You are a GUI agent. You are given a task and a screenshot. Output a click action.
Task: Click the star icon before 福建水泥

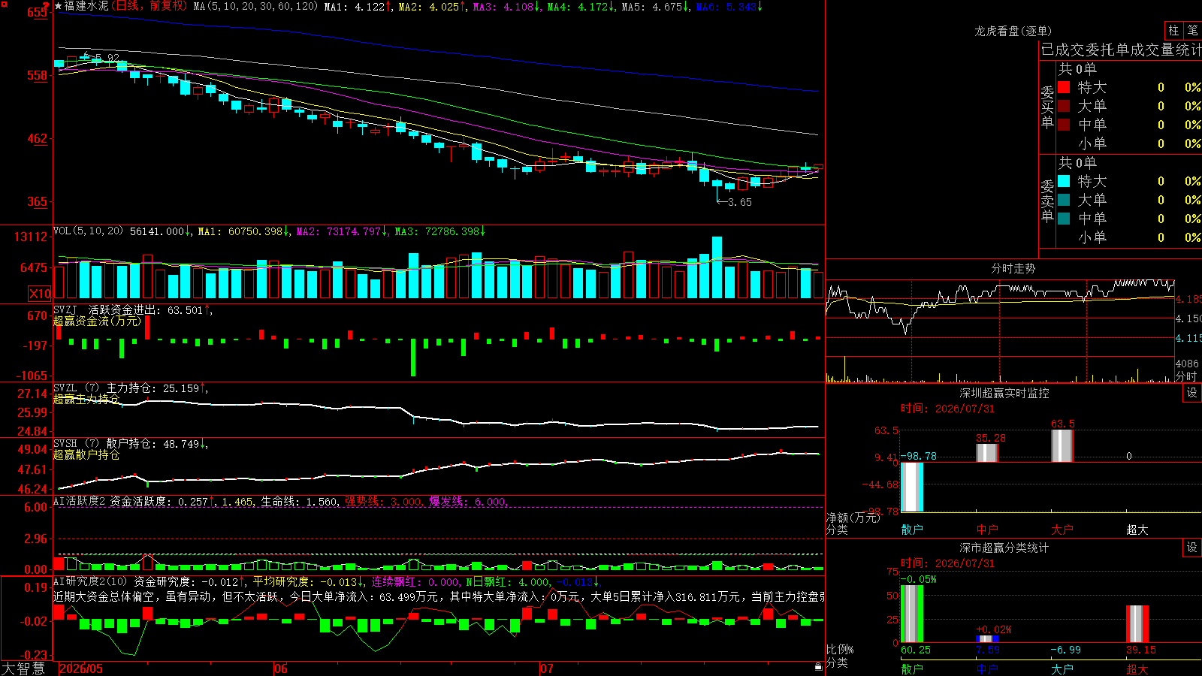click(x=59, y=6)
